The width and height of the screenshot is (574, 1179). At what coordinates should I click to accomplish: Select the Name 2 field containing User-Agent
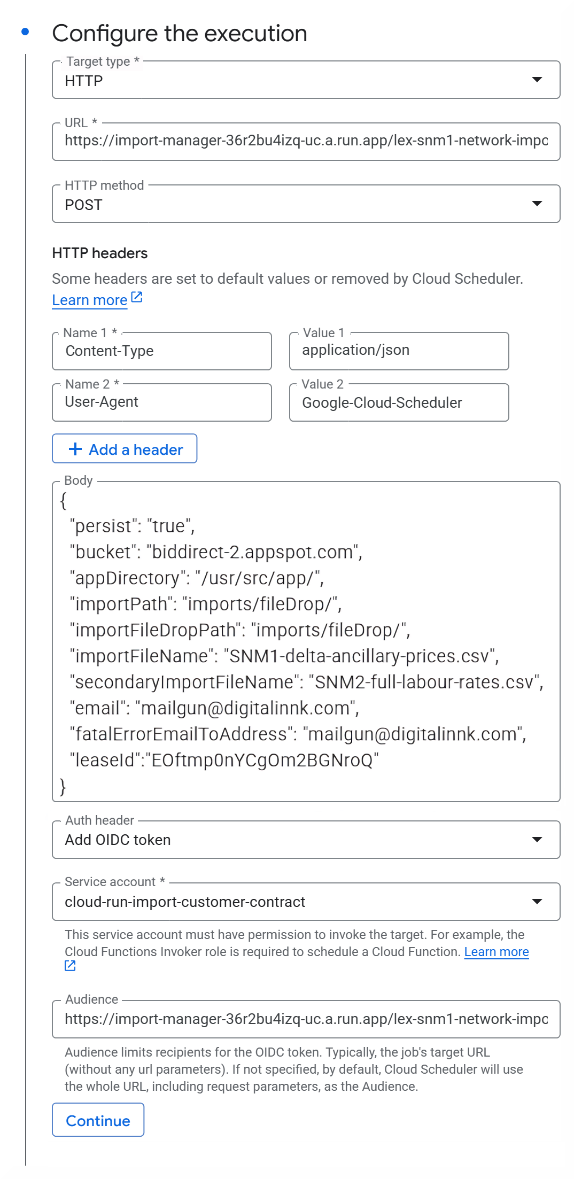[x=161, y=402]
